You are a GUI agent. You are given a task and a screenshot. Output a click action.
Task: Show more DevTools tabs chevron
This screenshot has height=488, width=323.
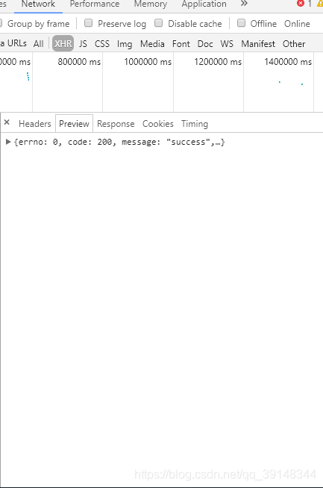[244, 4]
